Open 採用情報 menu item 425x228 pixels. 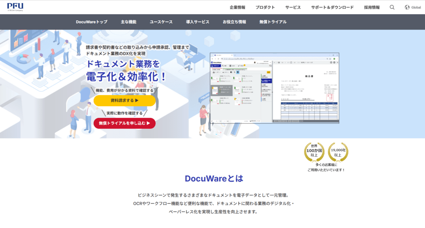click(371, 8)
